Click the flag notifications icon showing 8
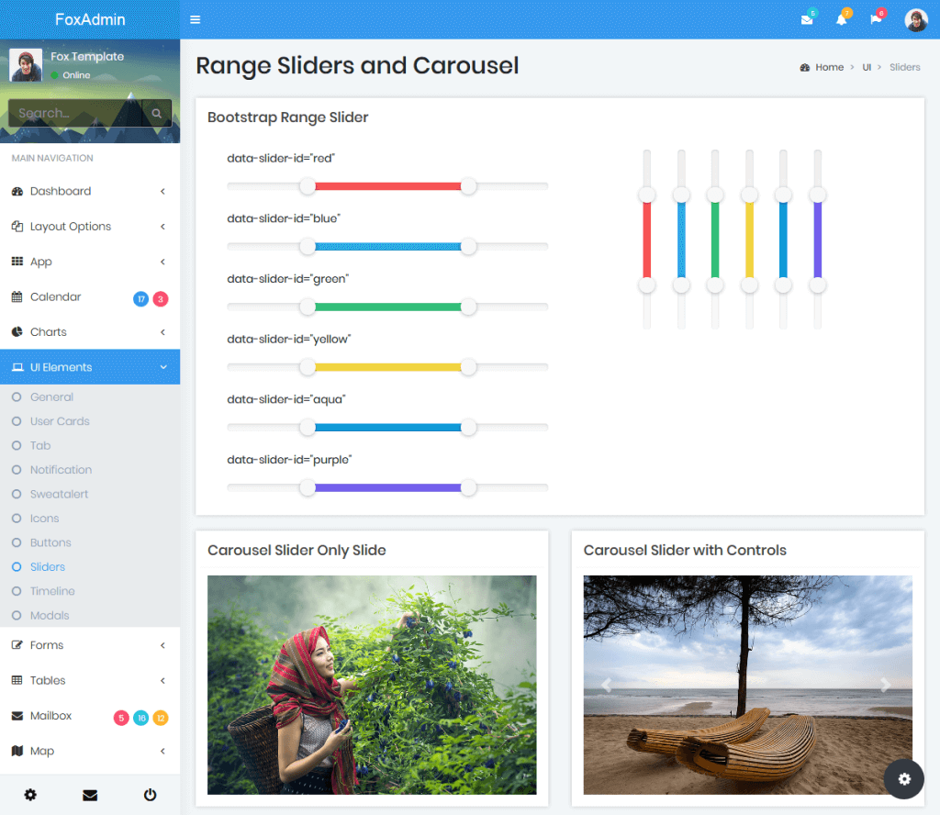940x815 pixels. pyautogui.click(x=876, y=19)
